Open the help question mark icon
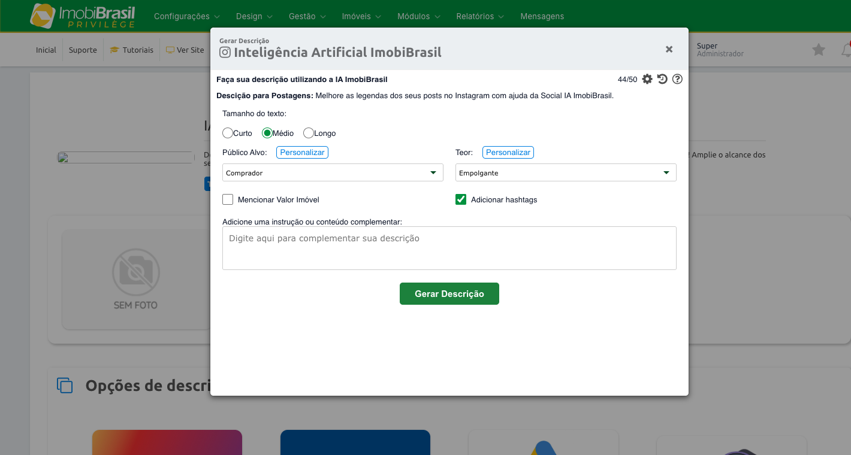The width and height of the screenshot is (851, 455). [x=677, y=79]
